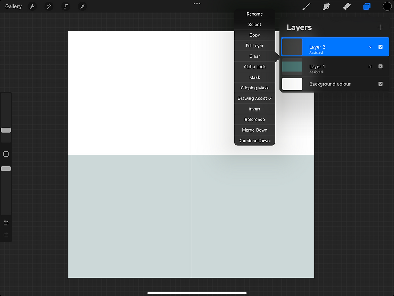Enable Alpha Lock from layer menu
The width and height of the screenshot is (394, 296).
254,66
